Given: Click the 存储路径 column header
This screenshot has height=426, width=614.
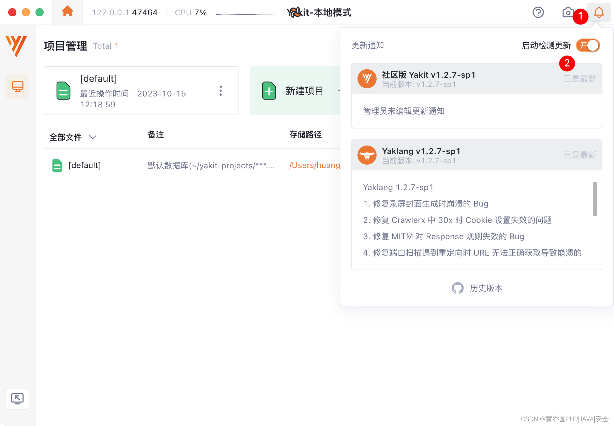Looking at the screenshot, I should point(305,135).
